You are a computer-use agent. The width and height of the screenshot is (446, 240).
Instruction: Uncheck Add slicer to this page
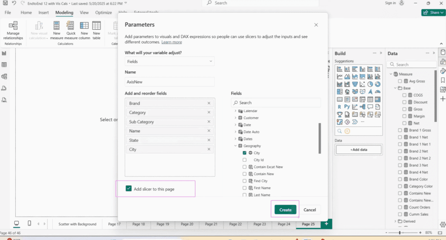(x=128, y=189)
